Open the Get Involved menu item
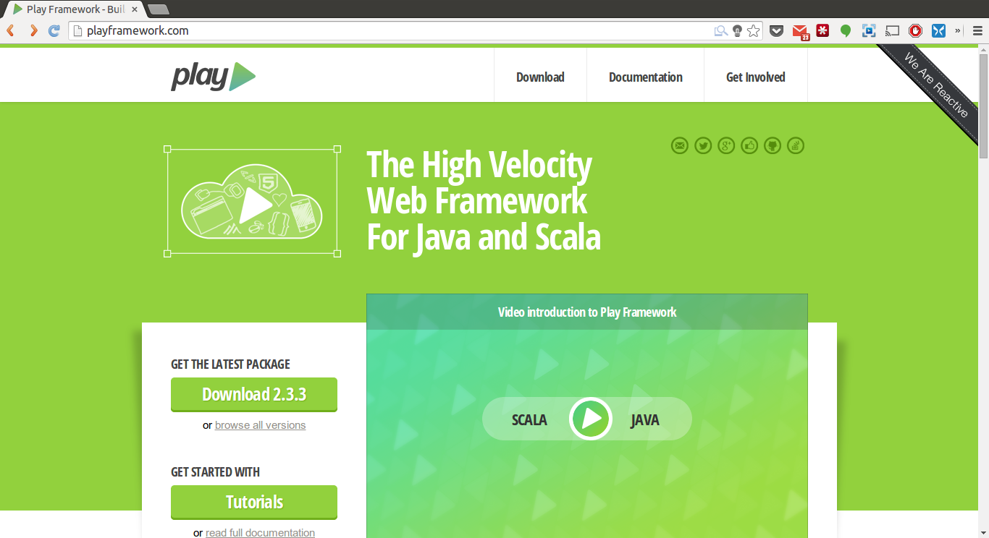Screen dimensions: 989x538 coord(756,77)
